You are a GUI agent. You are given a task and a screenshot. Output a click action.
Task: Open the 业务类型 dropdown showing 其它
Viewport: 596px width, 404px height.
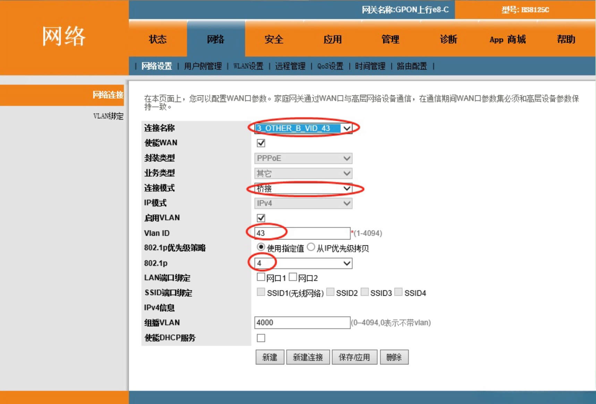click(347, 173)
